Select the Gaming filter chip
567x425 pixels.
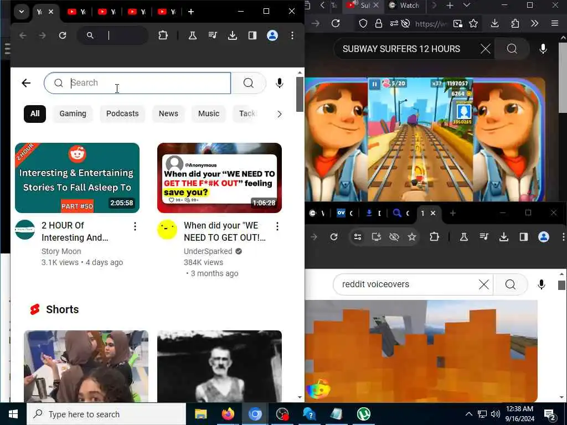[73, 113]
